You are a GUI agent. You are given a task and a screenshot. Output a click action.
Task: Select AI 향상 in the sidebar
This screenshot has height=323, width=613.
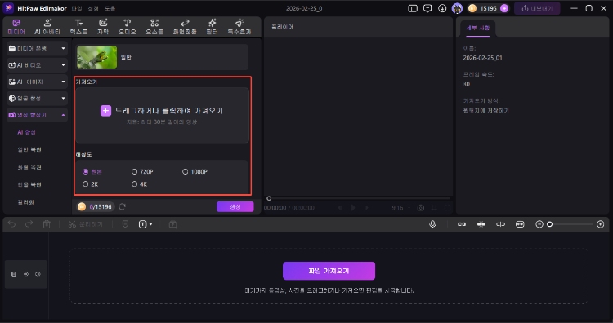point(27,132)
